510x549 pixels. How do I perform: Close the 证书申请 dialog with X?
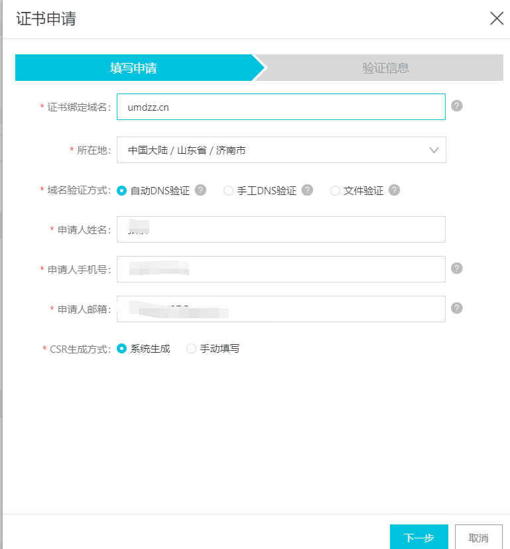(x=497, y=19)
